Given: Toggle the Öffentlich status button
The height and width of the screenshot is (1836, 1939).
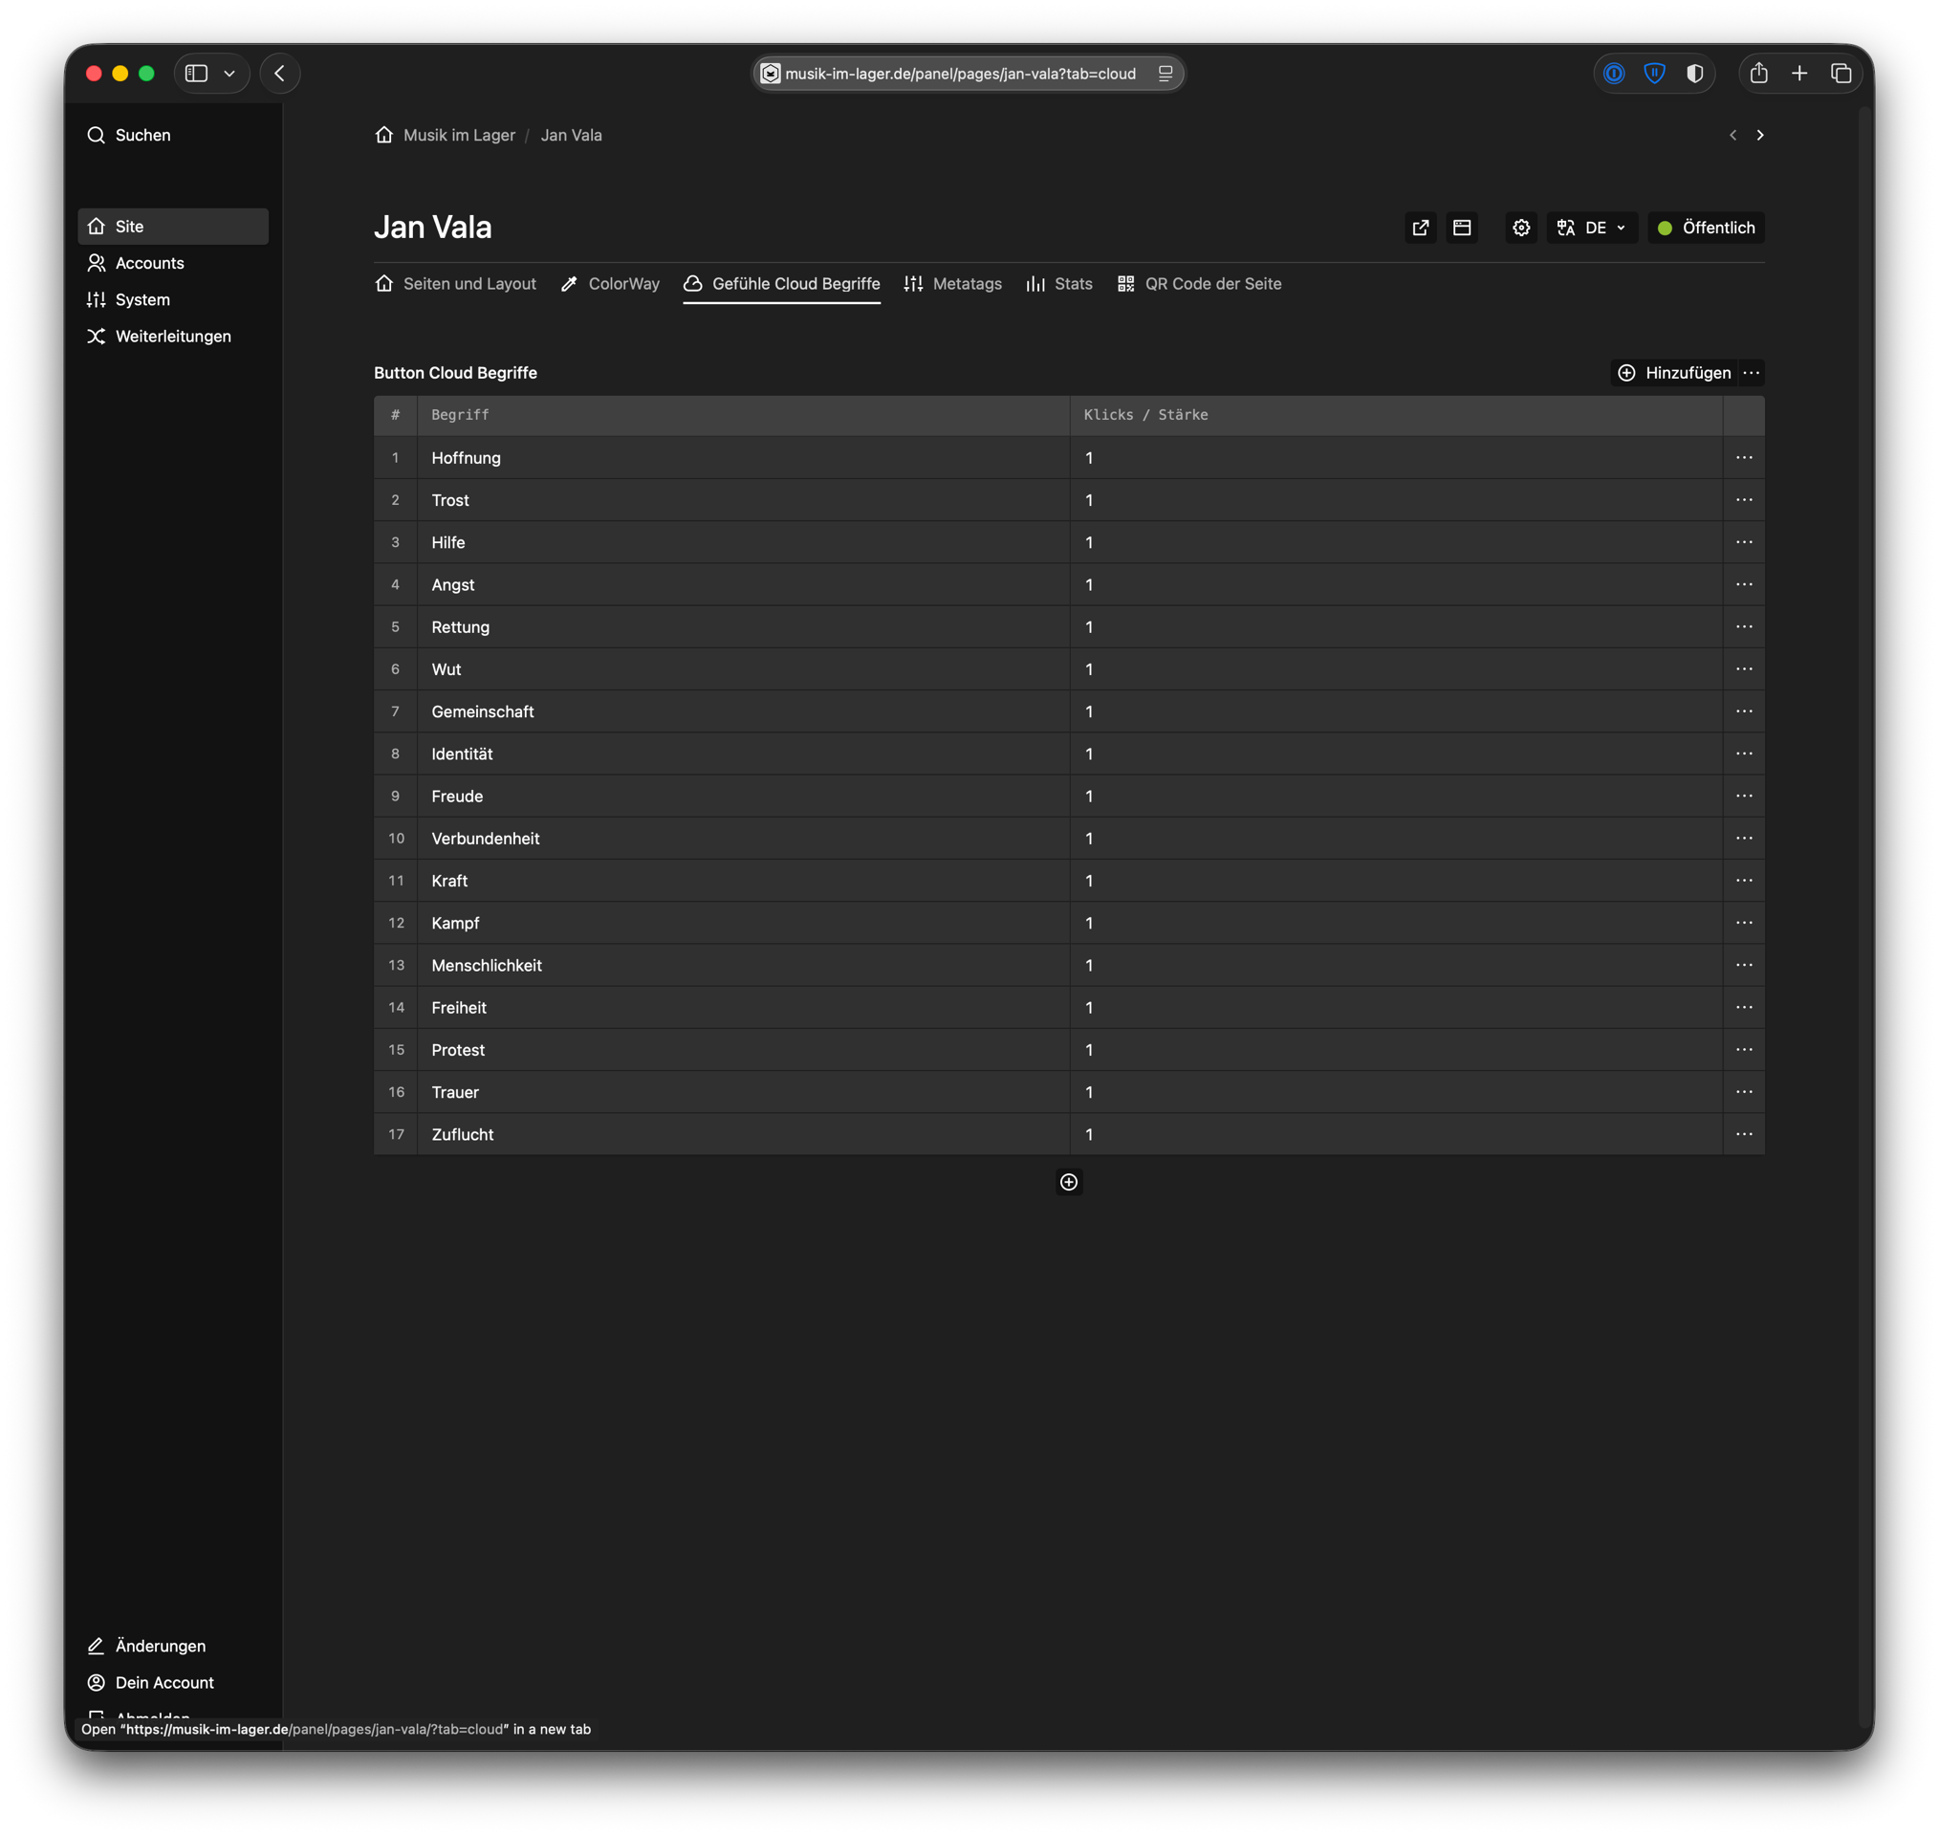Looking at the screenshot, I should click(x=1705, y=228).
